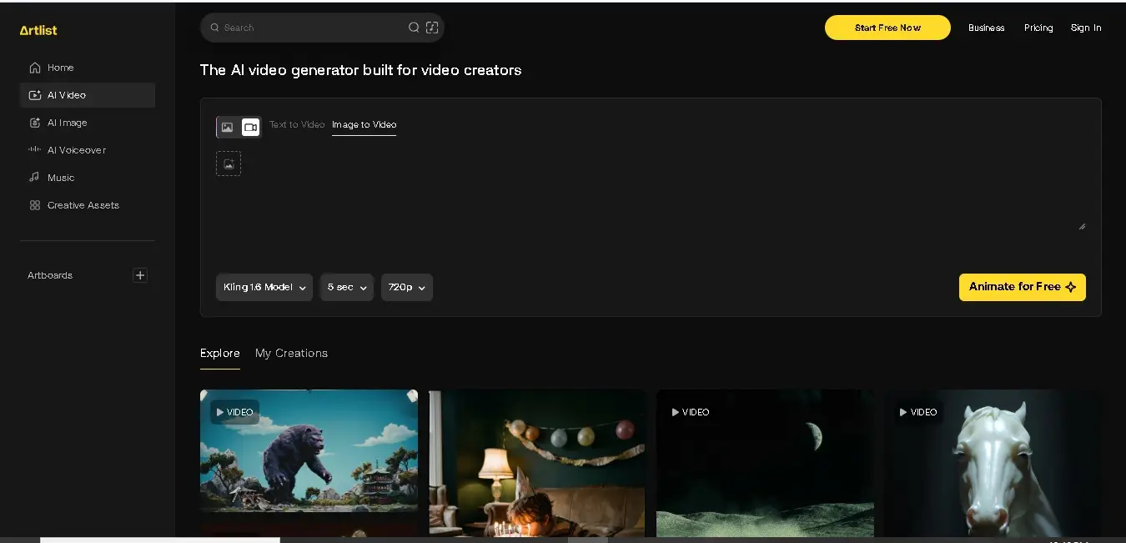Switch to video generation mode toggle
Image resolution: width=1126 pixels, height=543 pixels.
pos(250,127)
